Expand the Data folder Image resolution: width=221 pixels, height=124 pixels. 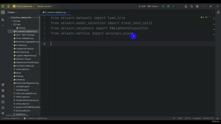tap(11, 21)
